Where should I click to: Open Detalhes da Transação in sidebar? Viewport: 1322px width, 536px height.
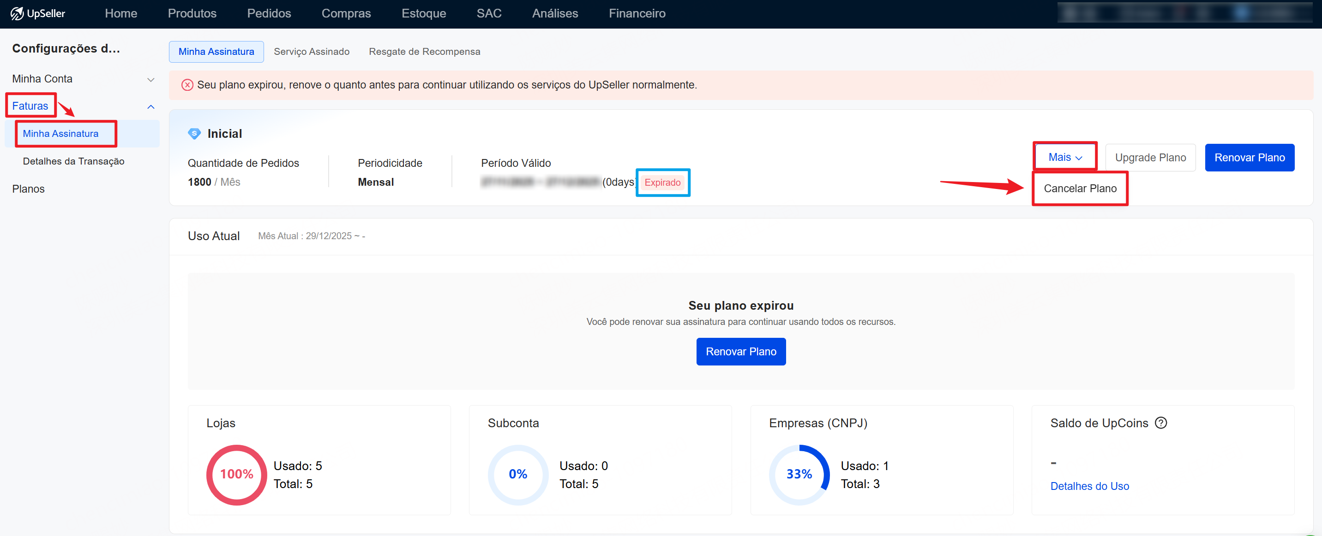pos(73,161)
